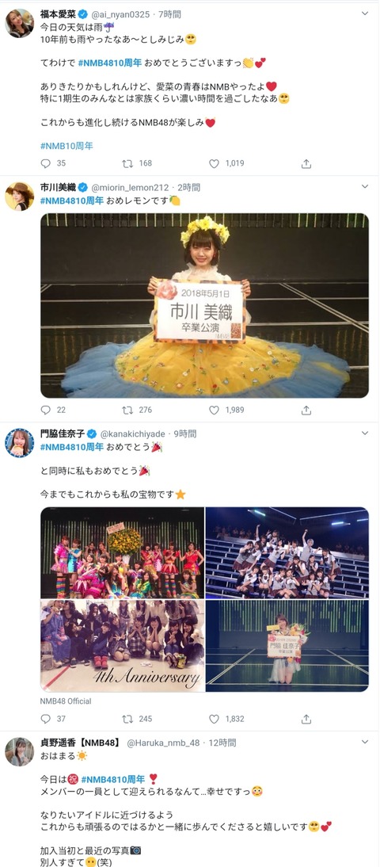Share 福本愛菜's tweet
The height and width of the screenshot is (867, 380).
306,164
